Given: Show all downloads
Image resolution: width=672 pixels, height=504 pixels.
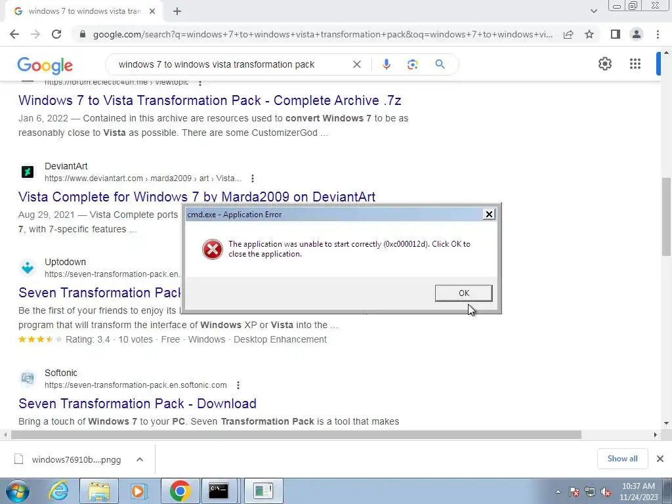Looking at the screenshot, I should [622, 459].
